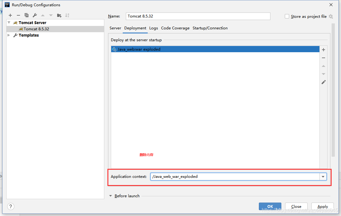341x216 pixels.
Task: Move deployment artifact down
Action: [x=324, y=74]
